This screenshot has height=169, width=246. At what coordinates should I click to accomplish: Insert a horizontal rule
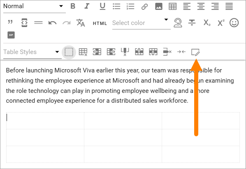(x=38, y=23)
